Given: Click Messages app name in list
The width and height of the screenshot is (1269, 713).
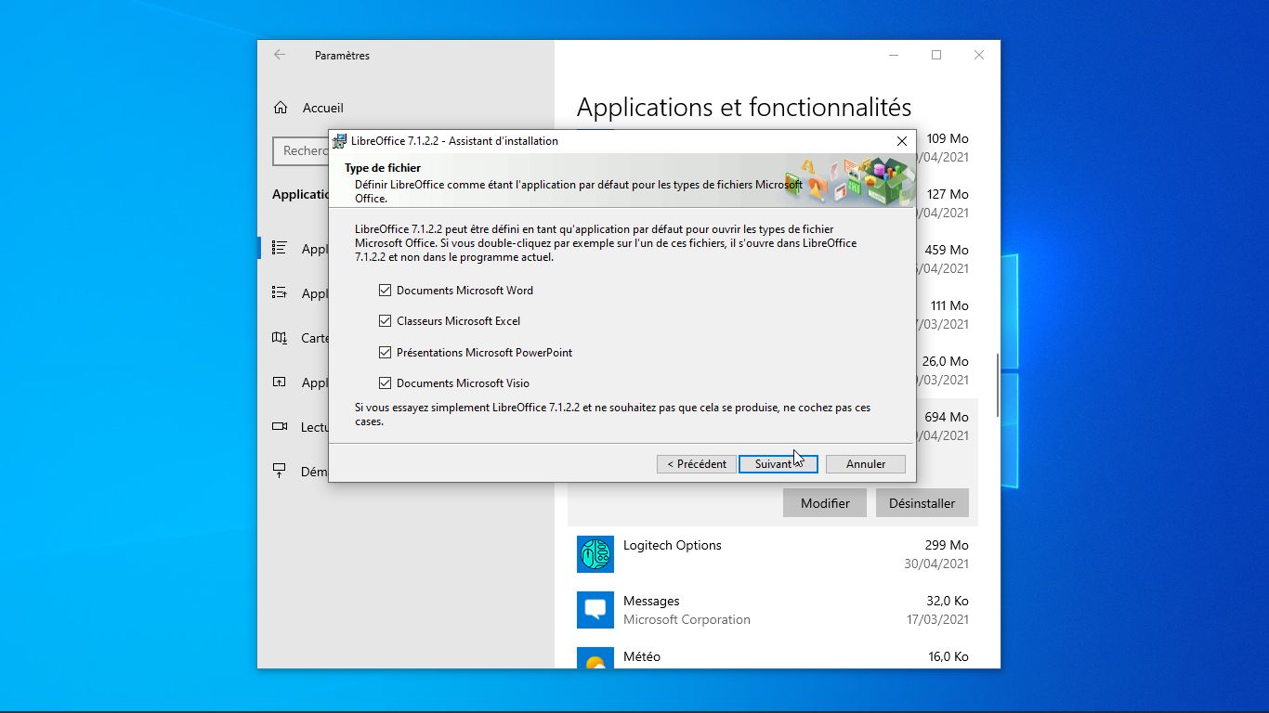Looking at the screenshot, I should [651, 601].
